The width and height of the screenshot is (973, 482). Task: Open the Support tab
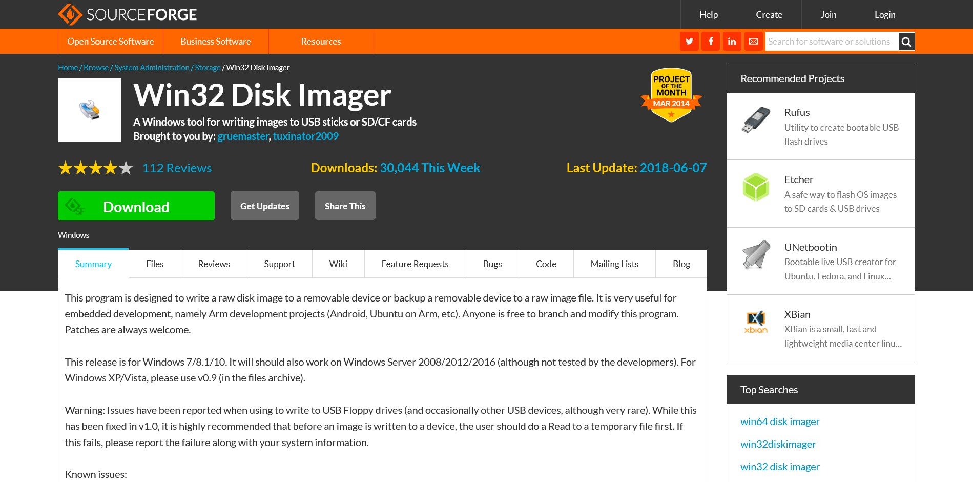coord(279,264)
